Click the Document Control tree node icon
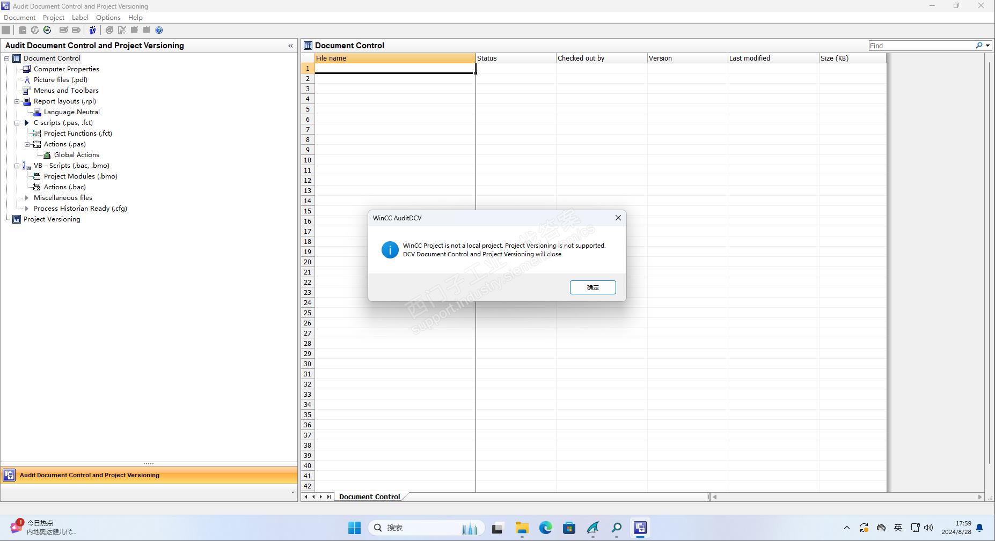Viewport: 995px width, 541px height. tap(17, 58)
